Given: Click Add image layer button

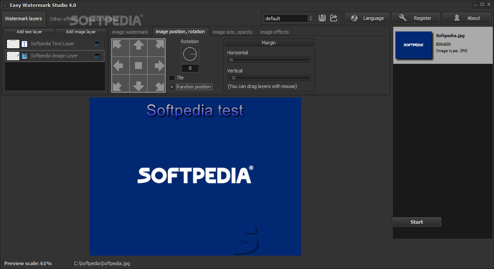Looking at the screenshot, I should coord(80,32).
